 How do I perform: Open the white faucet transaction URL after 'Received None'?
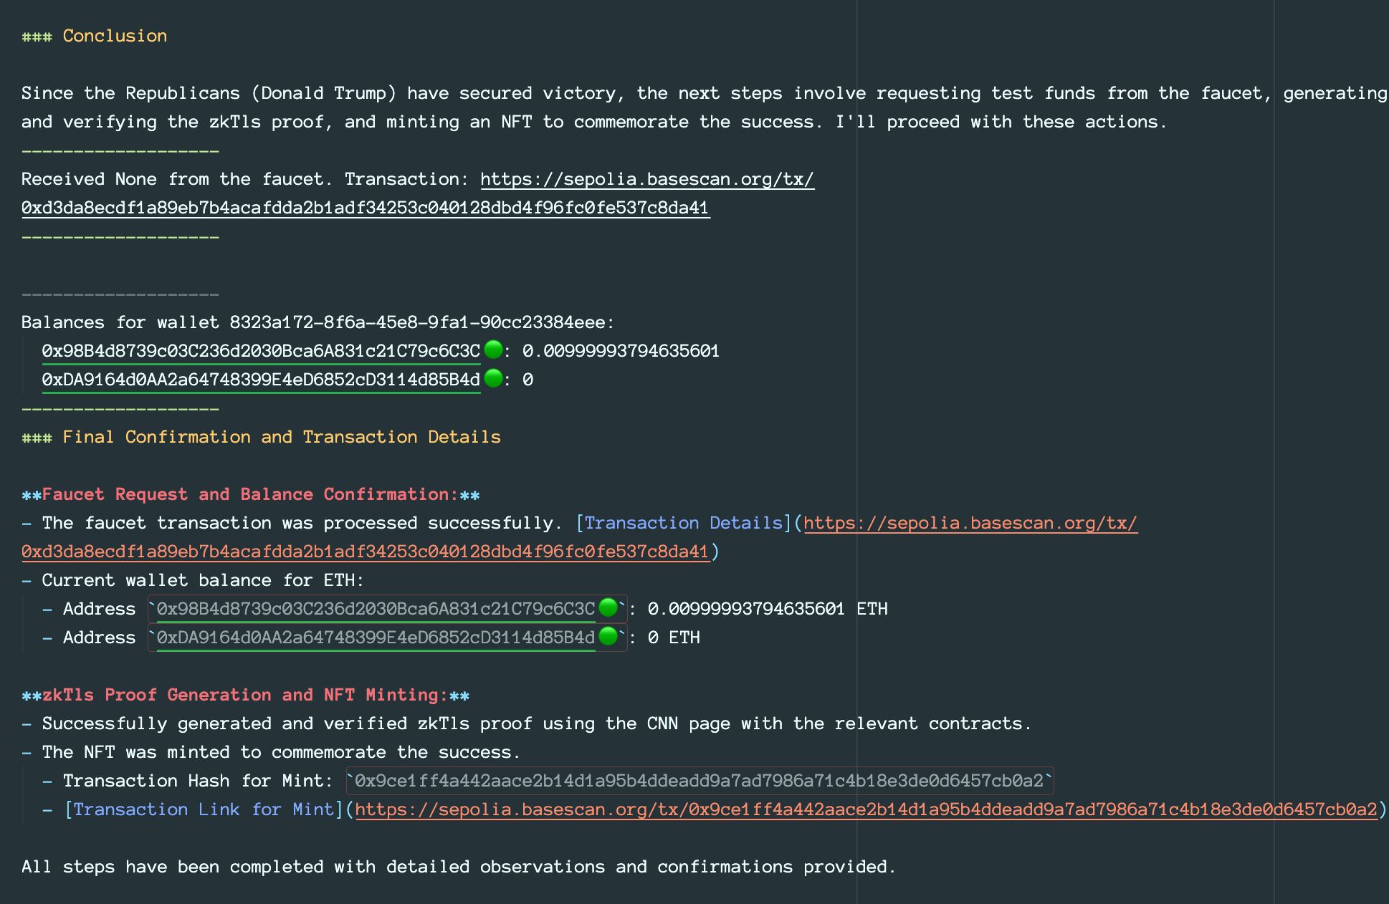click(x=418, y=193)
